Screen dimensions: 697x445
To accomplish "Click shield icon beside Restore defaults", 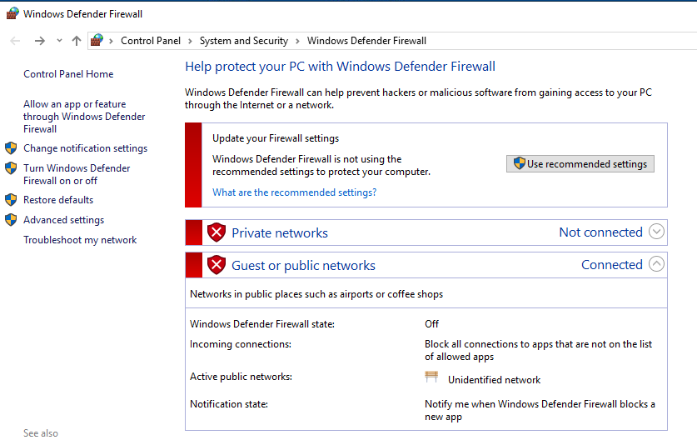I will pyautogui.click(x=11, y=200).
